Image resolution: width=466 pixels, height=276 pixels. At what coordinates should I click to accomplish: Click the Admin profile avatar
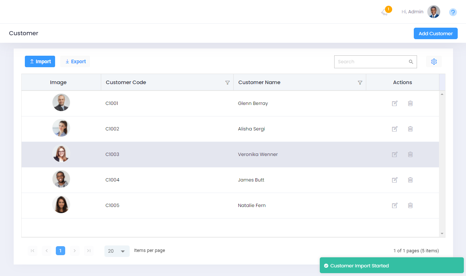[x=434, y=12]
